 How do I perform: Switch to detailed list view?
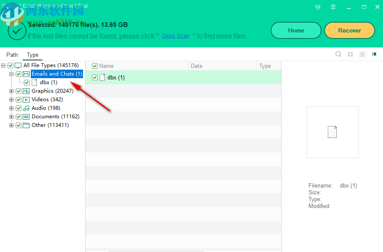tap(362, 54)
